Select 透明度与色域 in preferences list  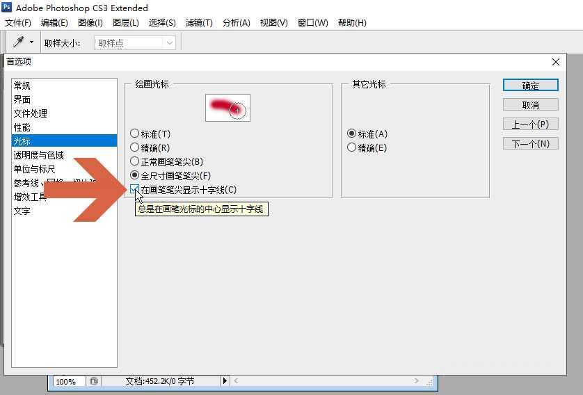39,155
